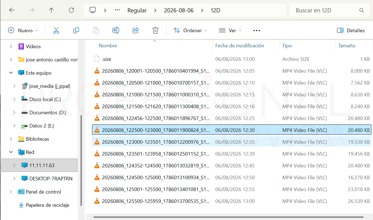
Task: Collapse the Este equipo node
Action: tap(11, 73)
